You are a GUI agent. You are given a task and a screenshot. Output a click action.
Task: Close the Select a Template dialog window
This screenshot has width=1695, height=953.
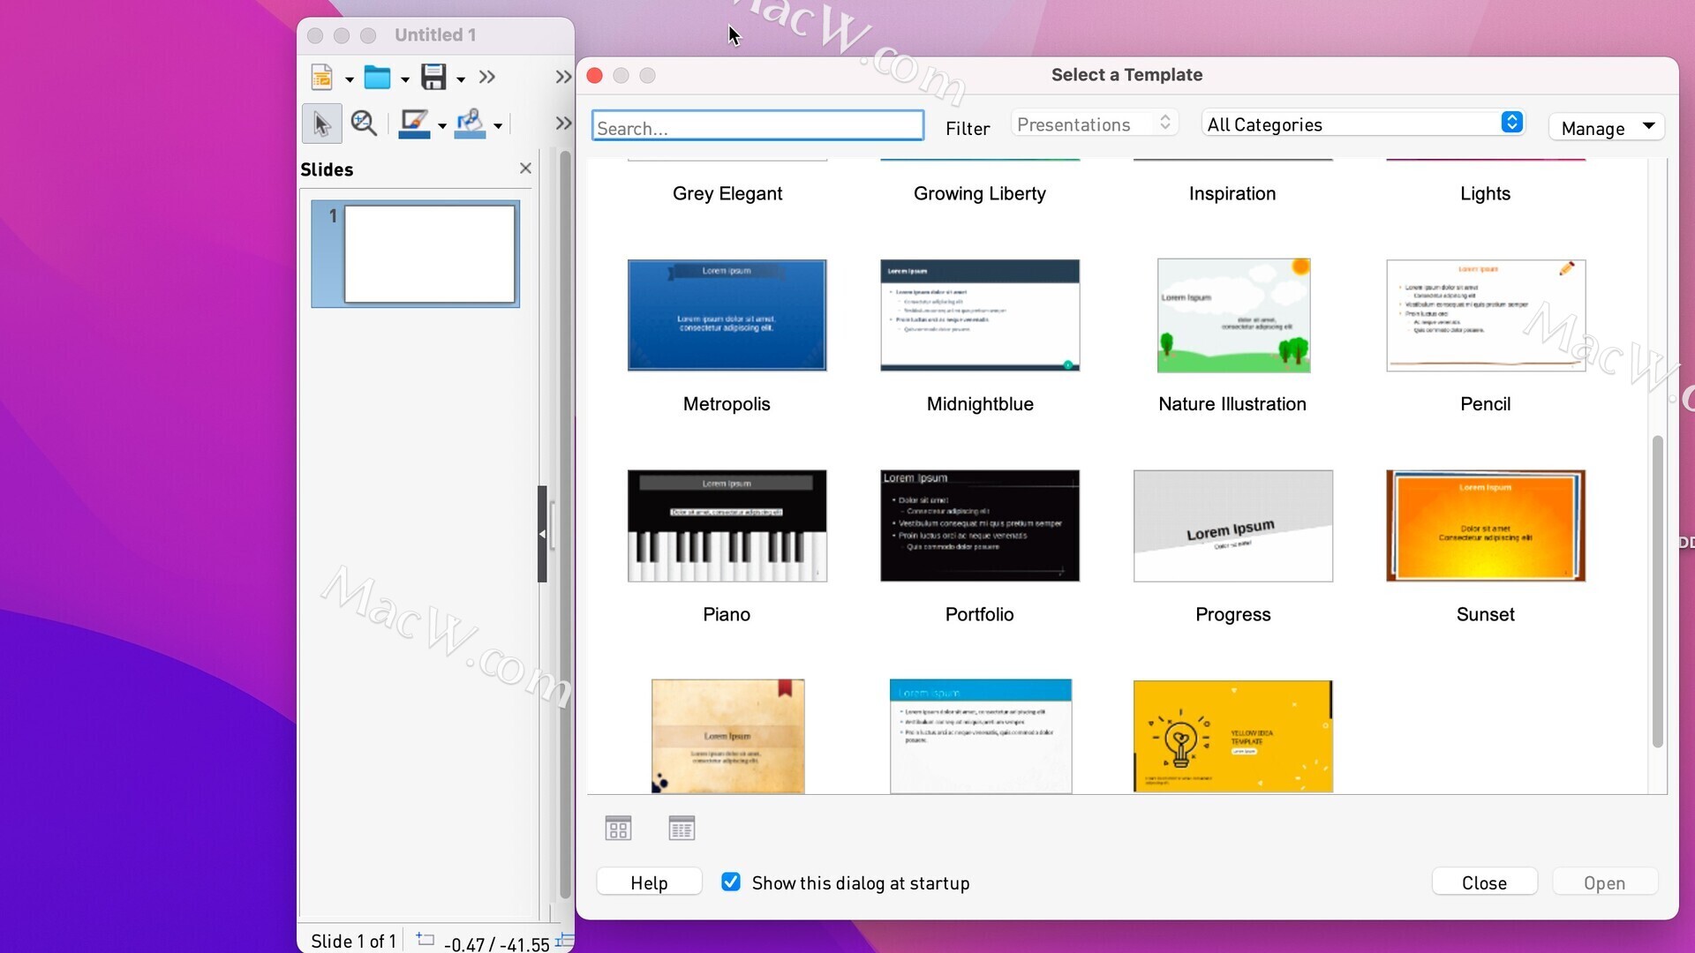595,76
